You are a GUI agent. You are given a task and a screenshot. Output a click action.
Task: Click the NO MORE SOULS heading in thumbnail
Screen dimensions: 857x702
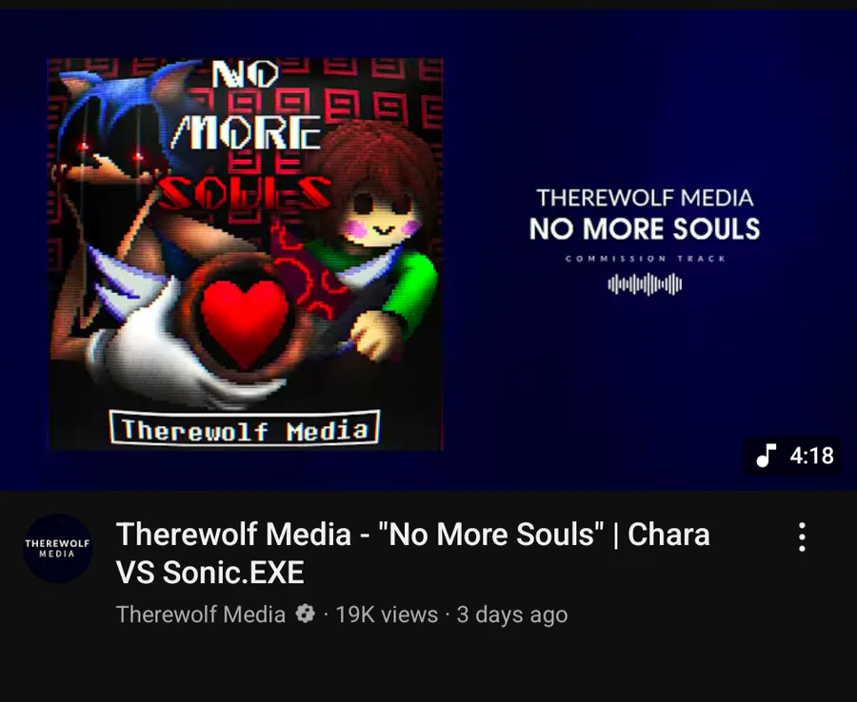pyautogui.click(x=645, y=228)
